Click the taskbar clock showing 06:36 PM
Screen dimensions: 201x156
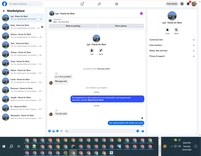(x=187, y=146)
